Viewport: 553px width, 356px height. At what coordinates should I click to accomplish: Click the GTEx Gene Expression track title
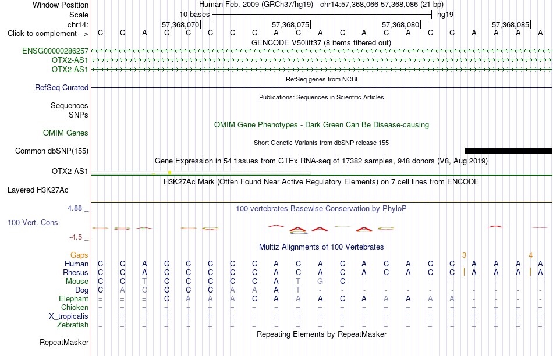pyautogui.click(x=321, y=161)
